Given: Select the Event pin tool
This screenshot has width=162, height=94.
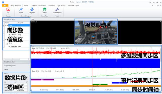Looking at the screenshot, I should coord(21,10).
